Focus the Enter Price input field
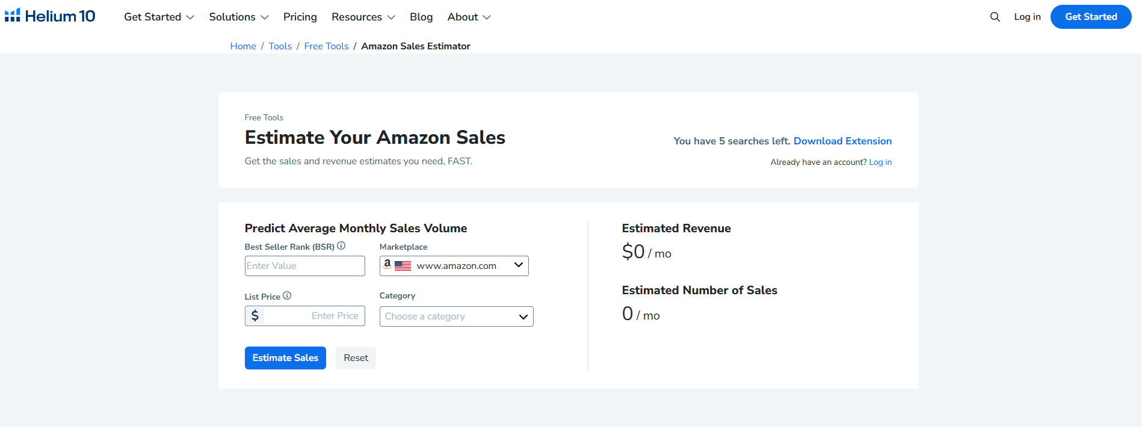1142x435 pixels. click(313, 316)
